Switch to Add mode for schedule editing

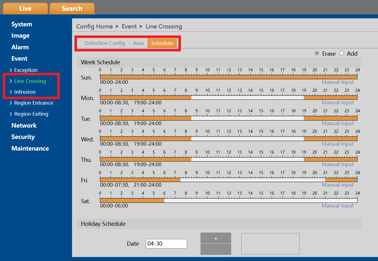[342, 53]
